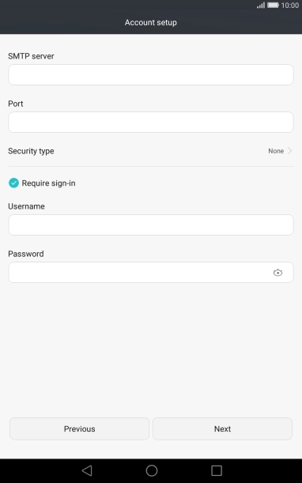Tap the battery icon in status bar

[273, 6]
